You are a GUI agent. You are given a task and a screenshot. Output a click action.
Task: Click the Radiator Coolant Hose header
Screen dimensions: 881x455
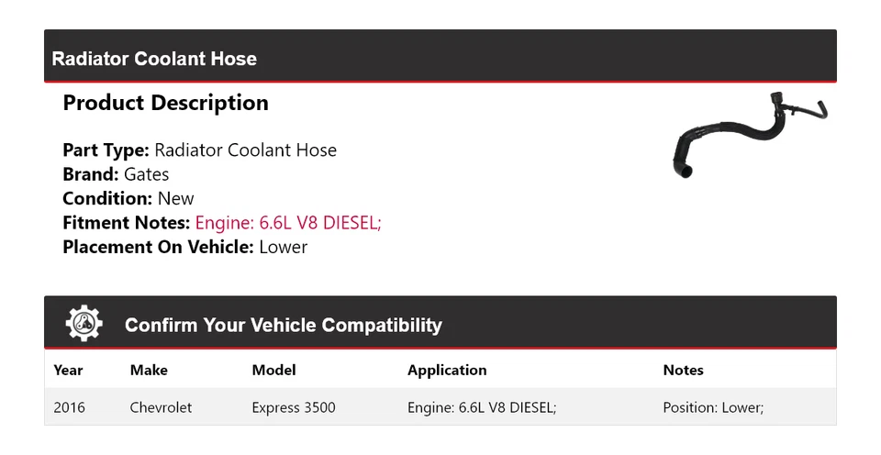[x=154, y=59]
